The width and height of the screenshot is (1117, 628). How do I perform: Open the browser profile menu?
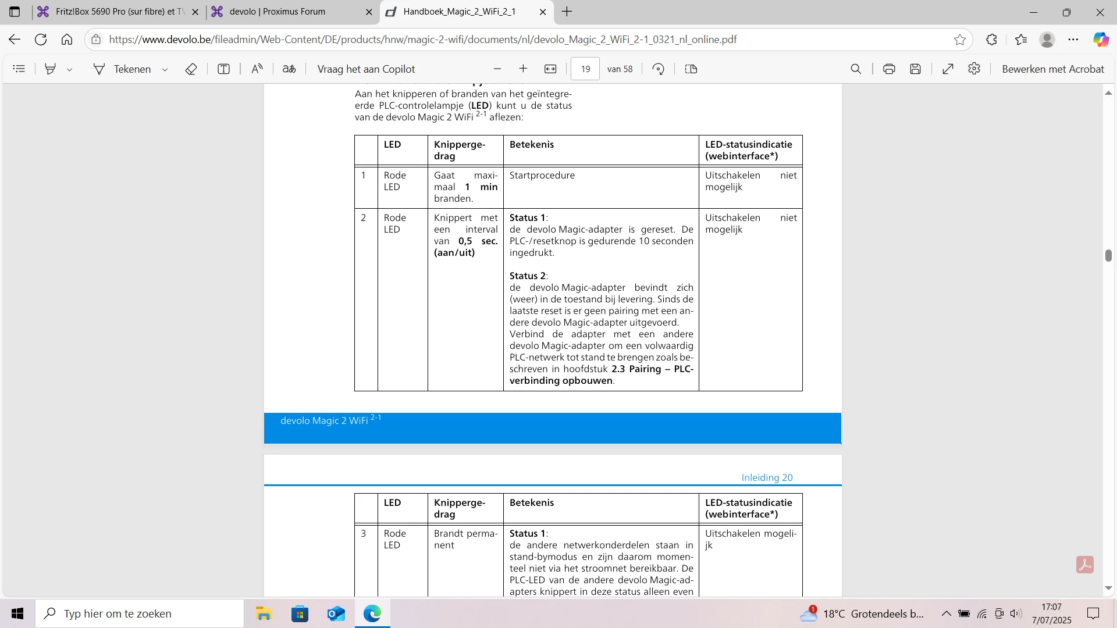[x=1047, y=40]
